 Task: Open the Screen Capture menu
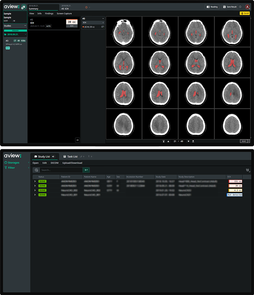[x=64, y=14]
